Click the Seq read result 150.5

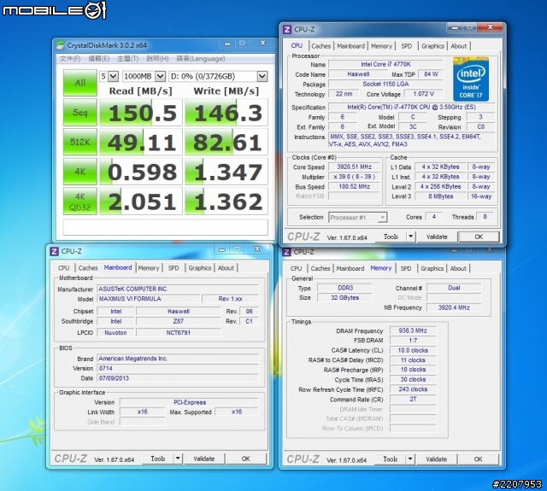click(141, 113)
